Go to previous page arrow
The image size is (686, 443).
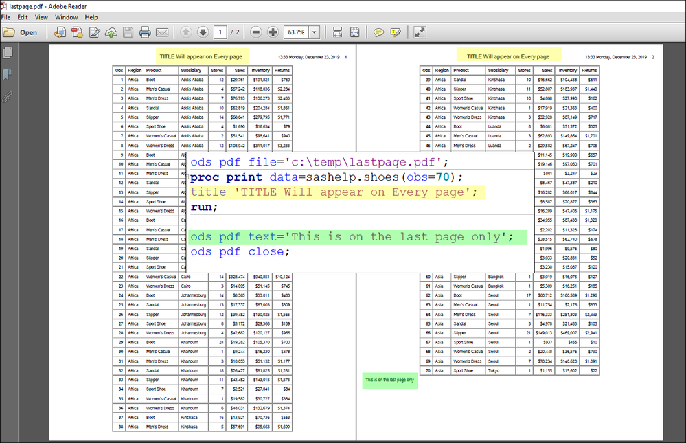pos(185,32)
